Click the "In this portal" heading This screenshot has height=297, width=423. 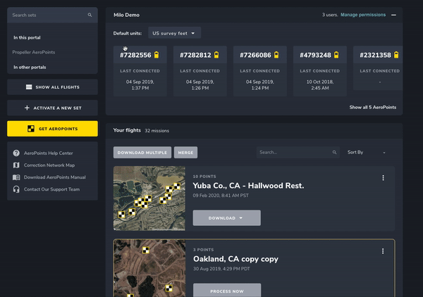click(27, 37)
